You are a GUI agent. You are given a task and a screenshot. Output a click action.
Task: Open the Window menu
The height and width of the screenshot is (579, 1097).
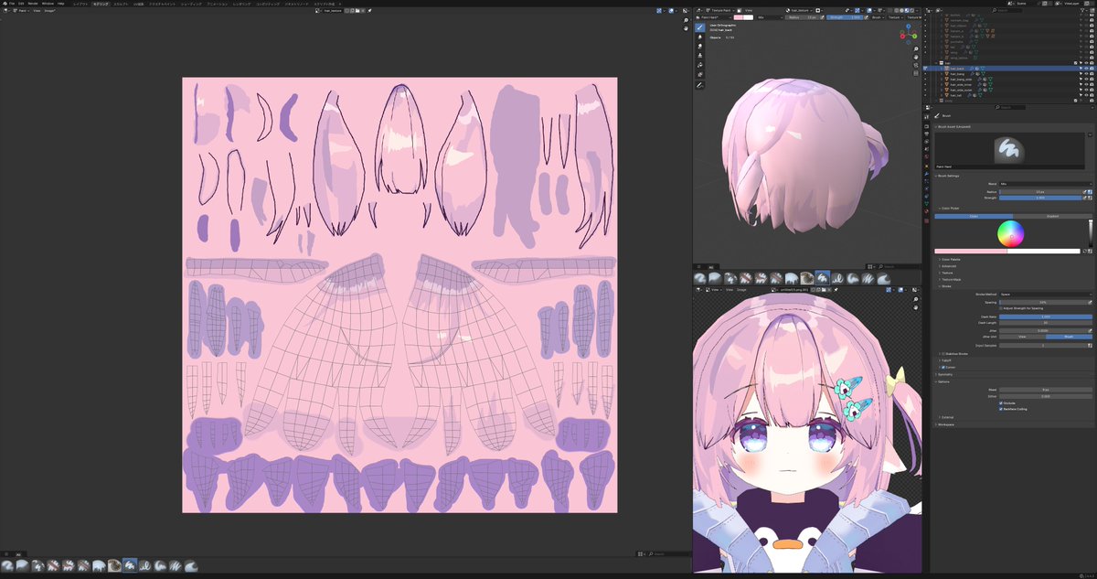[x=48, y=4]
